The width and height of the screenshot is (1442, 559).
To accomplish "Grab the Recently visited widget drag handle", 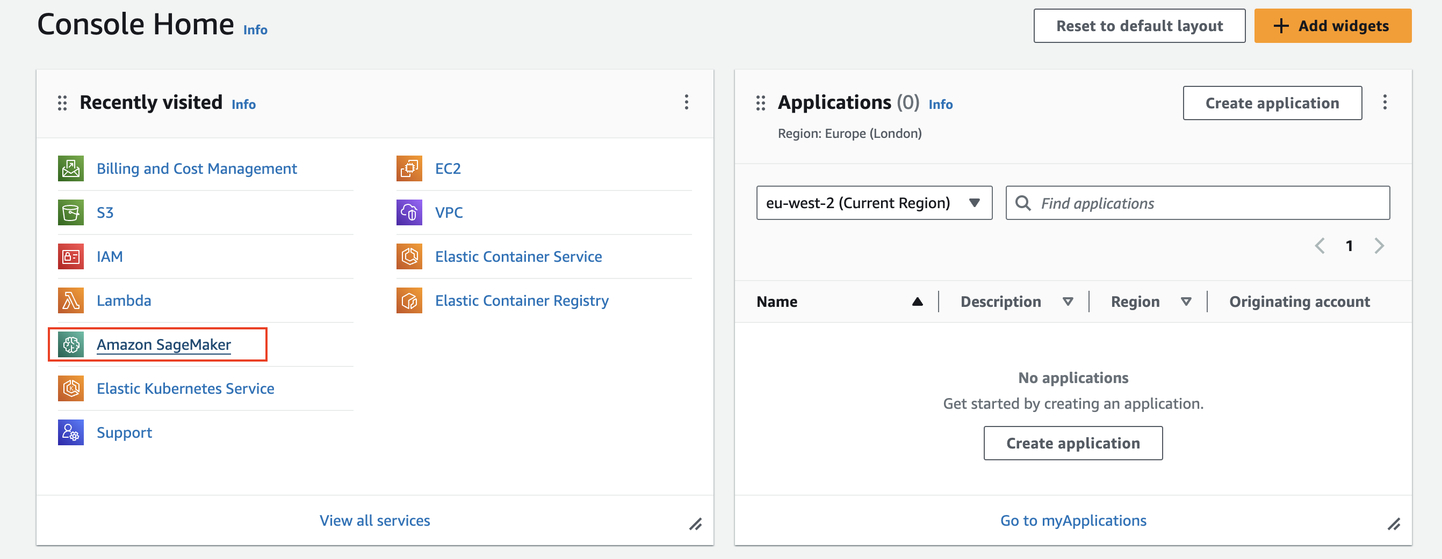I will coord(62,103).
